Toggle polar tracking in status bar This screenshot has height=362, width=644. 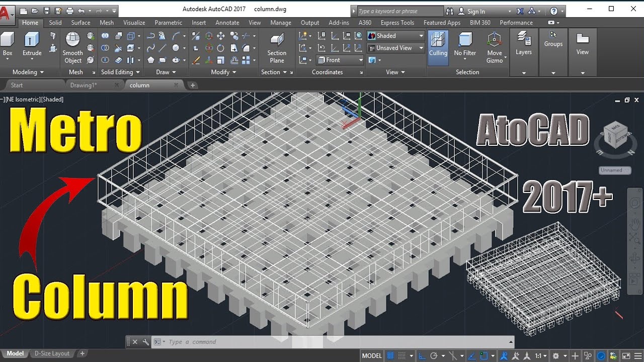(434, 355)
